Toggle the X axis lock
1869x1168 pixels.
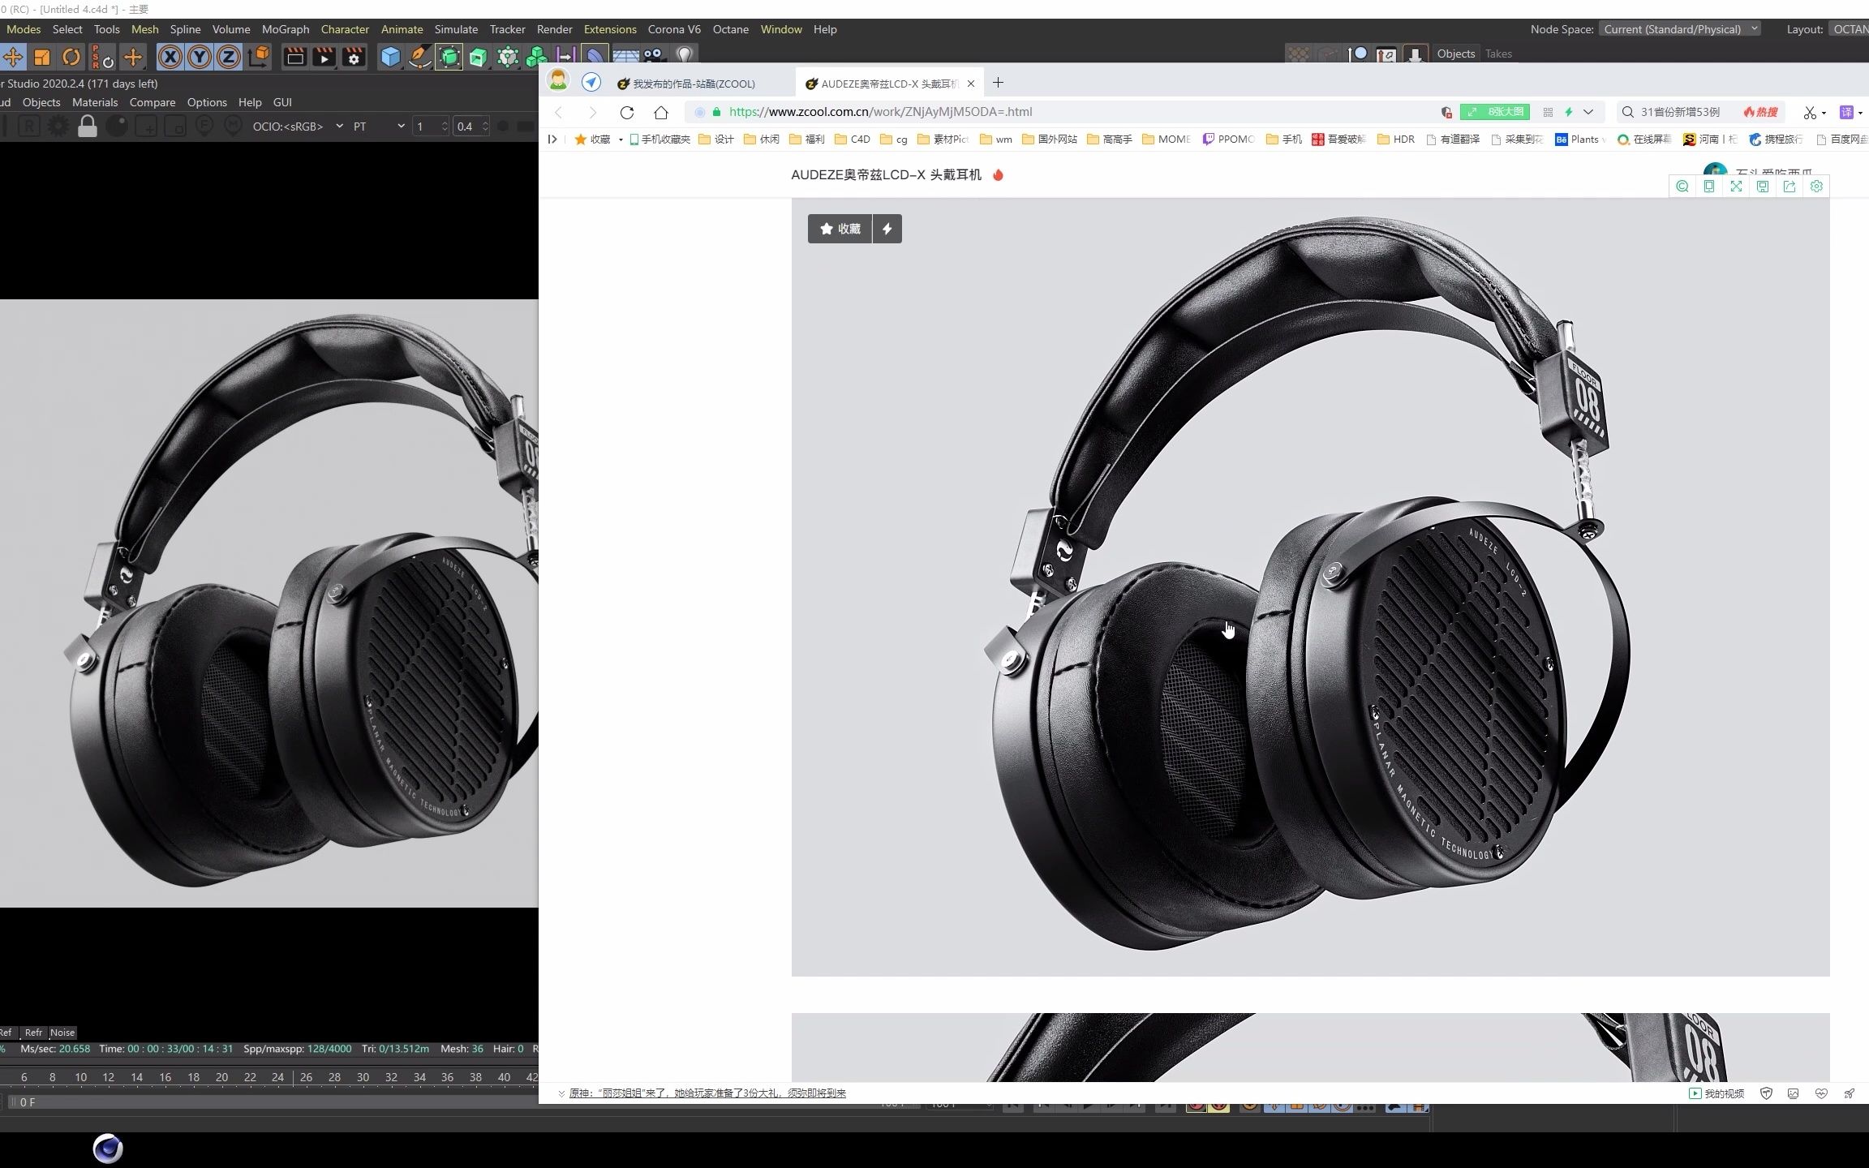coord(170,57)
